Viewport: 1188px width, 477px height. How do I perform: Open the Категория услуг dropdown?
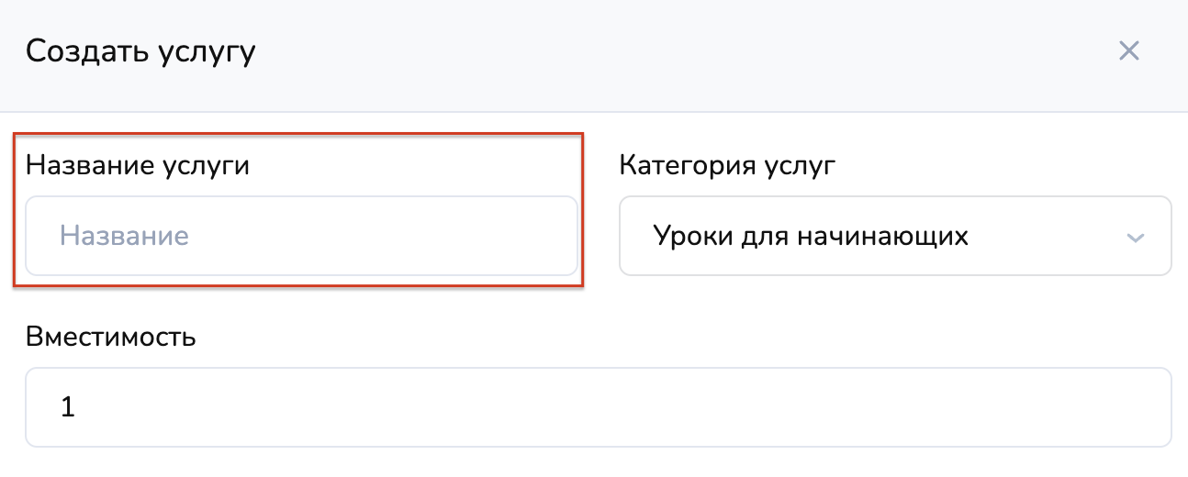[x=894, y=236]
